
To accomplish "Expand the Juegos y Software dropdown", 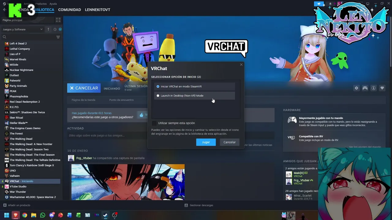I will 23,29.
